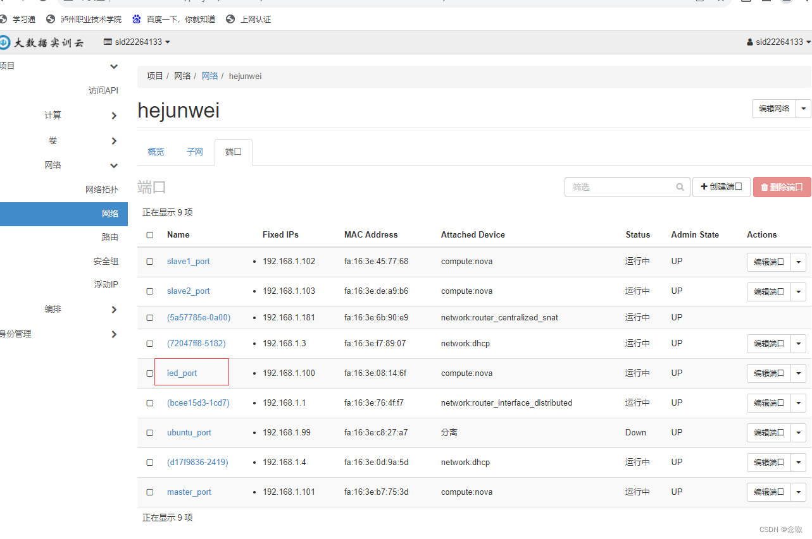Open ied_port row actions dropdown arrow
This screenshot has width=812, height=539.
799,373
